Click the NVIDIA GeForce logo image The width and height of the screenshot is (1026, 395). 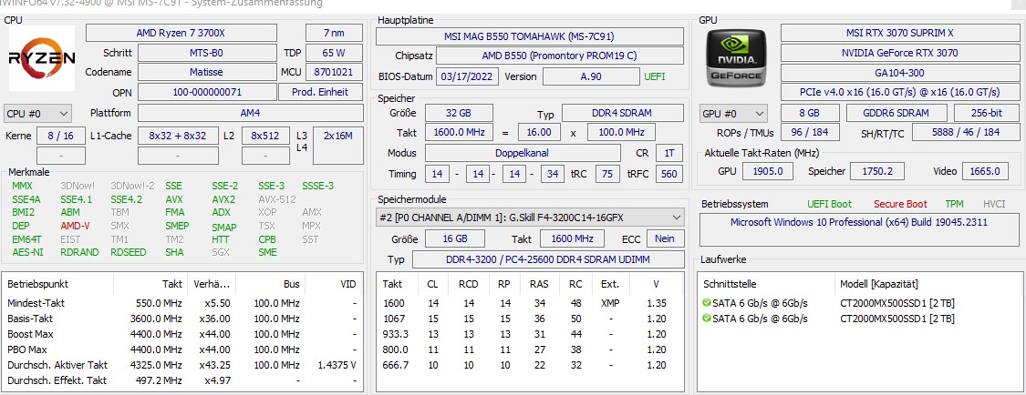click(737, 57)
